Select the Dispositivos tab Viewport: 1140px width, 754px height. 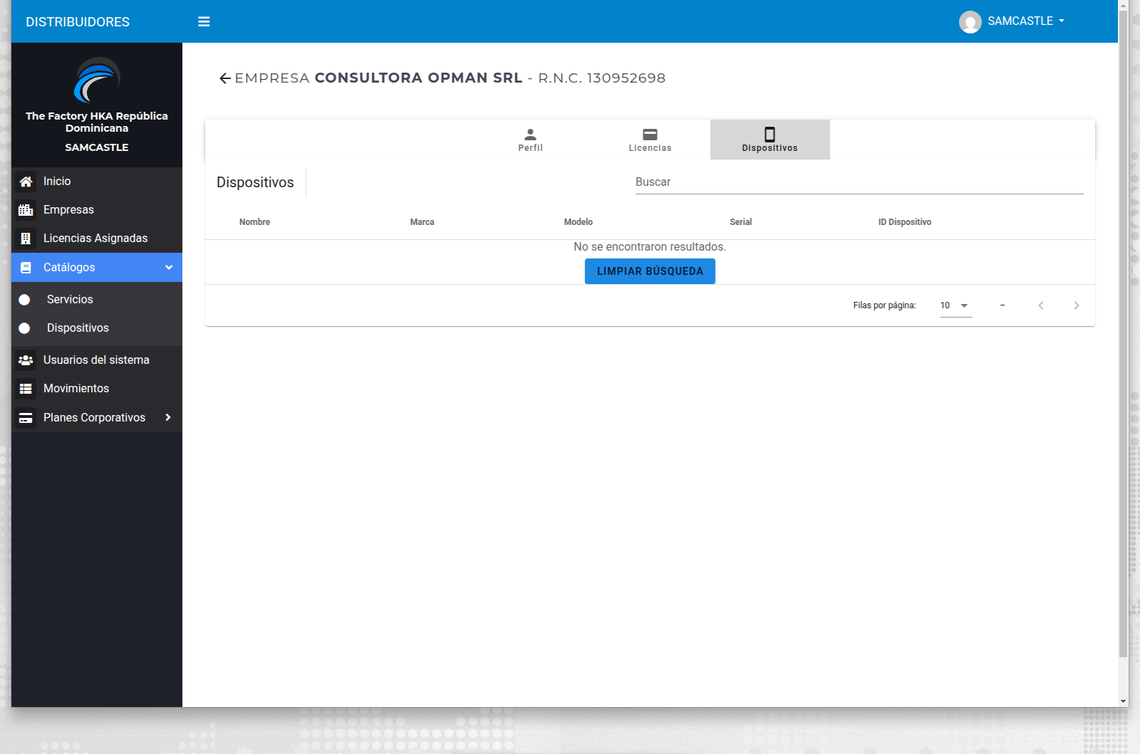click(x=769, y=140)
